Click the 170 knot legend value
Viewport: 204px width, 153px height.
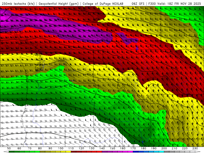click(133, 148)
